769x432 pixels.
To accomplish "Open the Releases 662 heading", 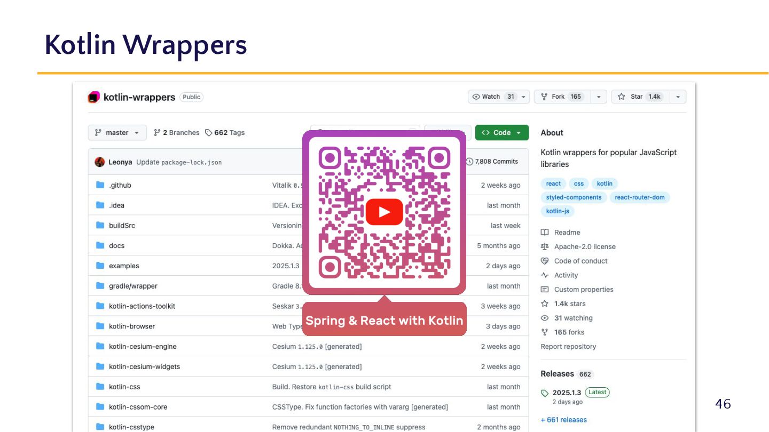I will coord(567,374).
